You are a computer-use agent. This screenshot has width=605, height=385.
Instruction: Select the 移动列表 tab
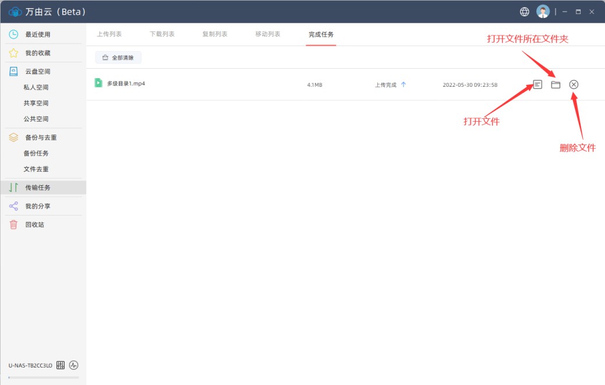coord(268,34)
